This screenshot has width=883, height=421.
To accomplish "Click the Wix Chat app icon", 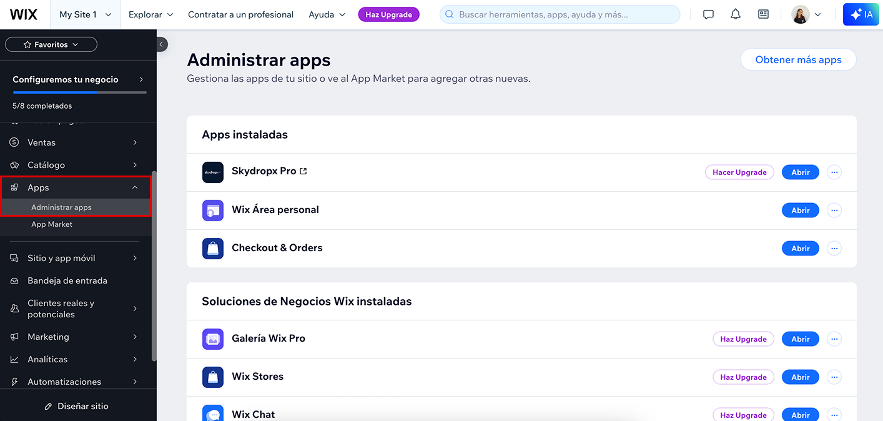I will [x=213, y=414].
